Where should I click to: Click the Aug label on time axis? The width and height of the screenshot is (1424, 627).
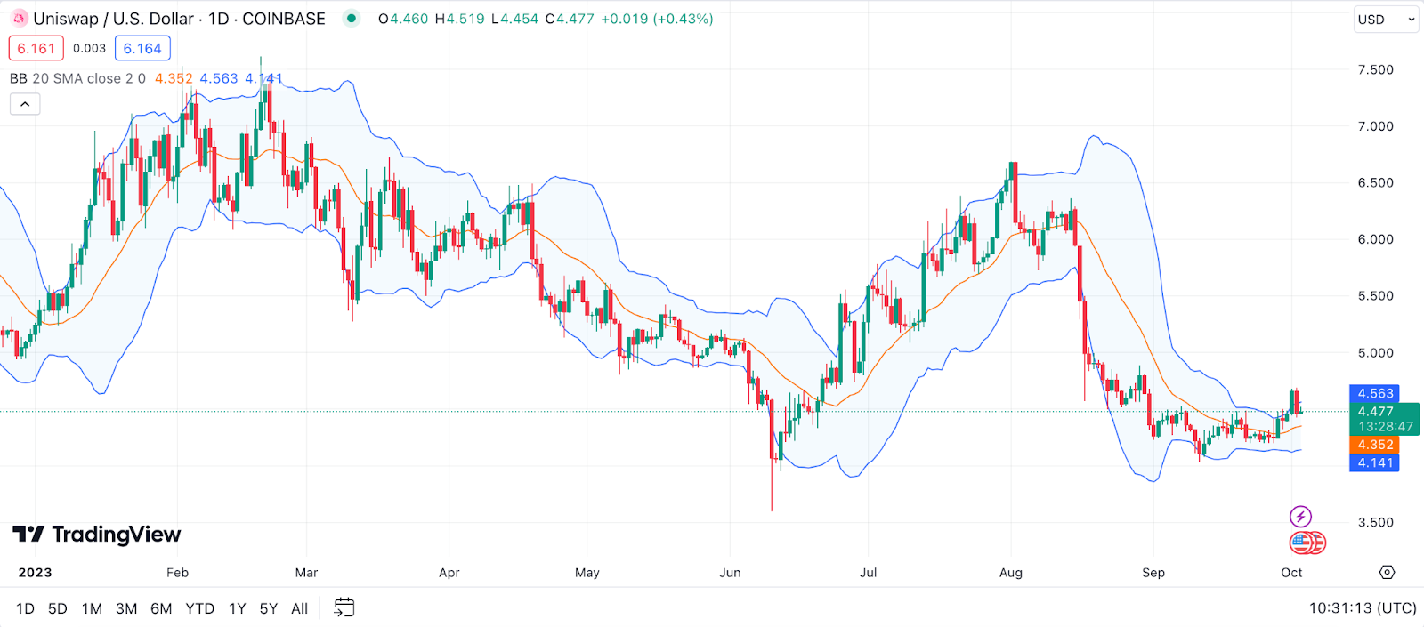pos(1011,573)
